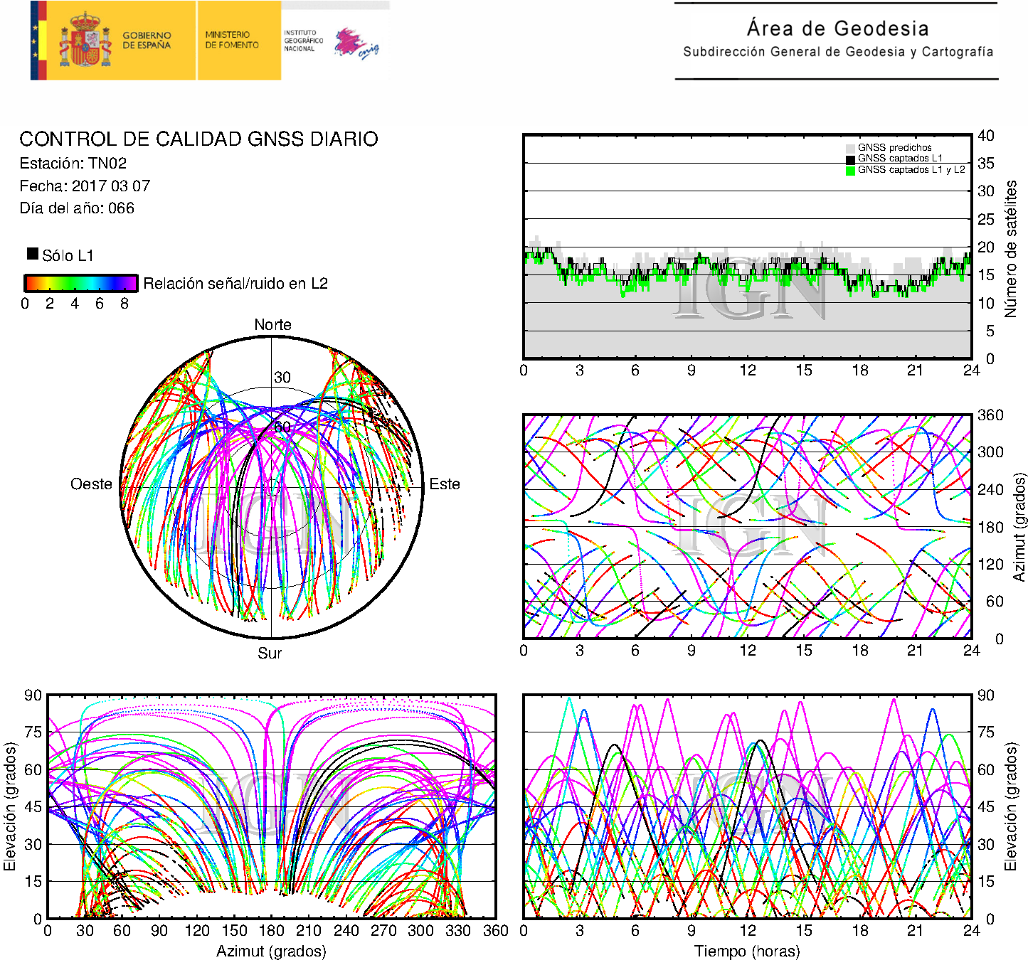Screen dimensions: 1028x960
Task: Click Subdirección General de Geodesia y Cartografía
Action: coord(837,52)
